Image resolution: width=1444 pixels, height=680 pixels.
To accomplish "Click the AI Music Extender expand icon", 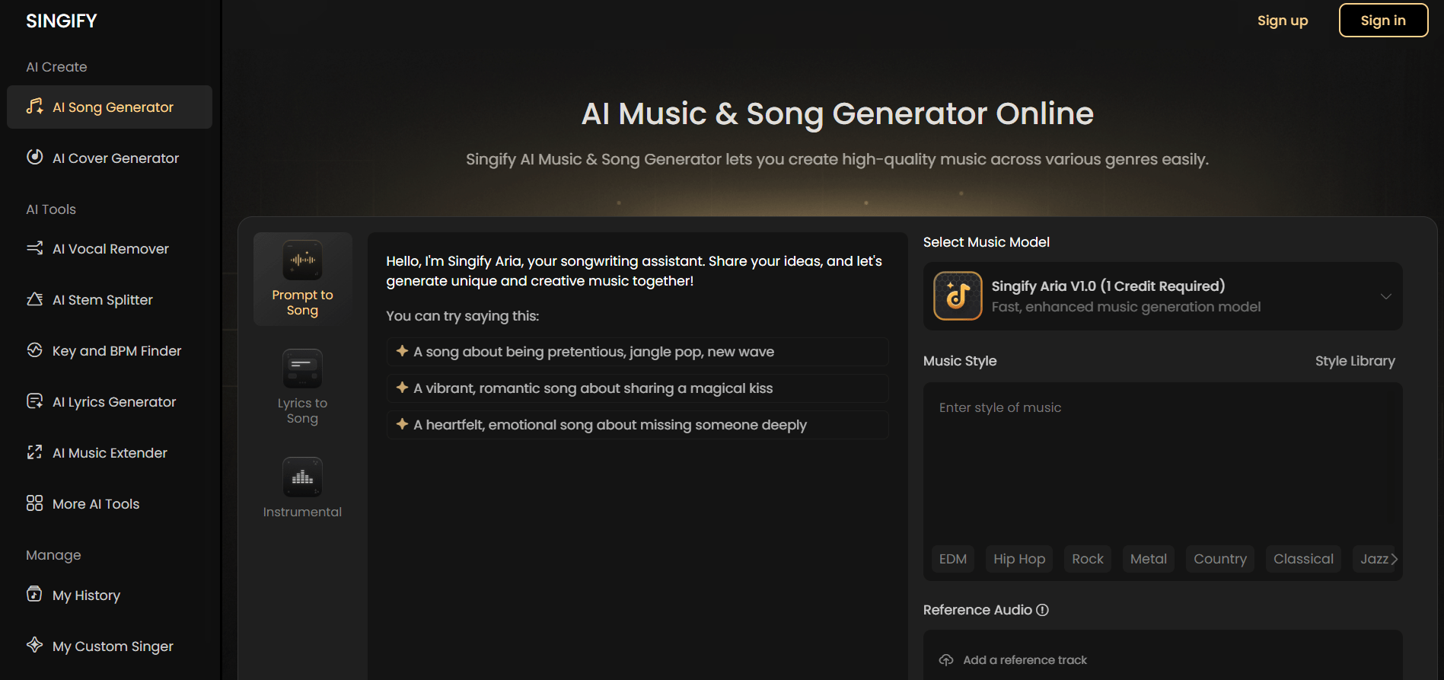I will click(34, 452).
